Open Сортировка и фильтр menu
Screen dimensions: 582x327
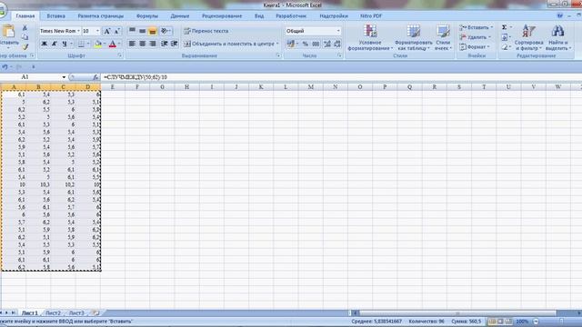click(529, 37)
